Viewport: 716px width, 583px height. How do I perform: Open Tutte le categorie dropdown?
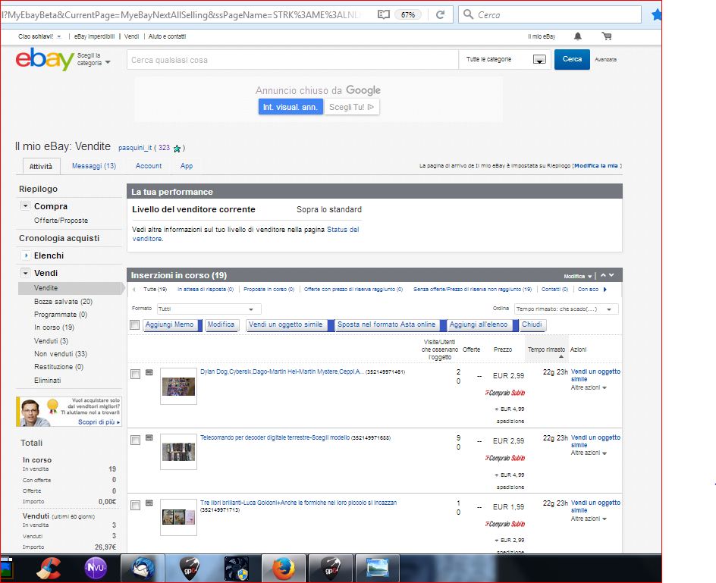[504, 59]
